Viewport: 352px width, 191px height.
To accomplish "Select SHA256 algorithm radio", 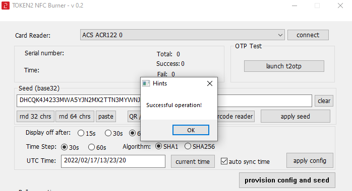I will click(x=188, y=146).
